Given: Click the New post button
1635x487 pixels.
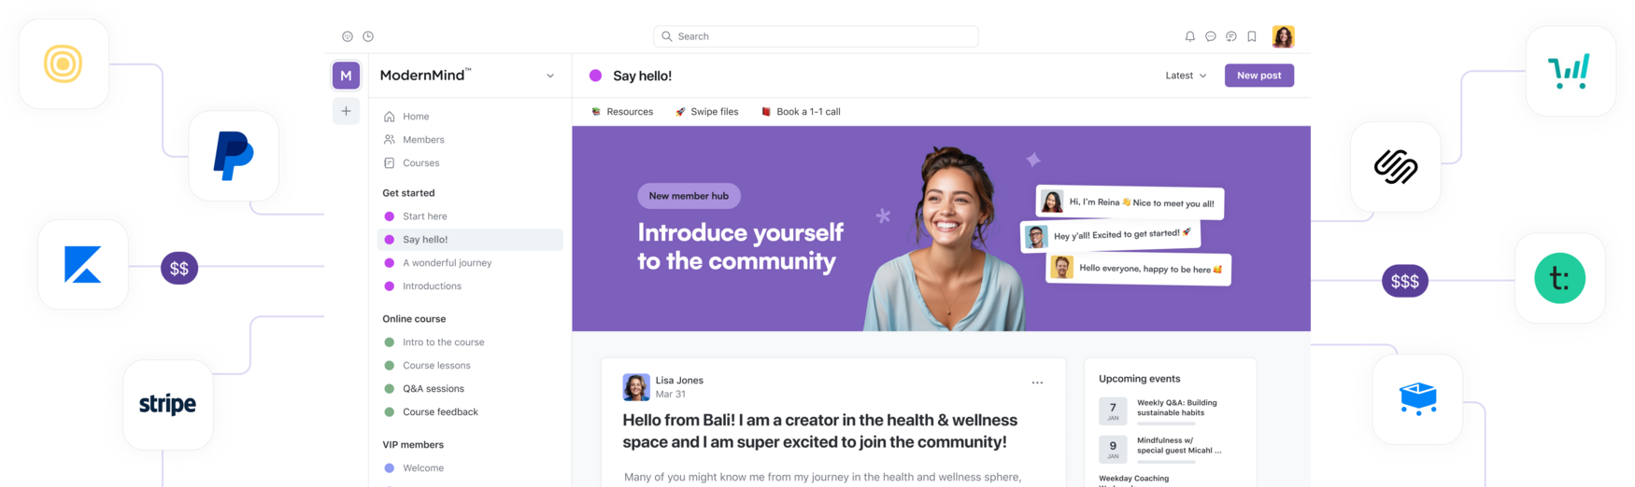Looking at the screenshot, I should [1258, 76].
